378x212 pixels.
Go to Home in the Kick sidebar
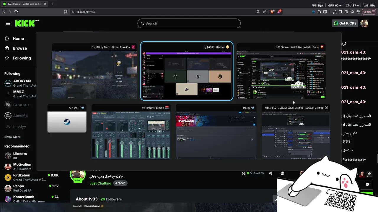click(x=14, y=39)
